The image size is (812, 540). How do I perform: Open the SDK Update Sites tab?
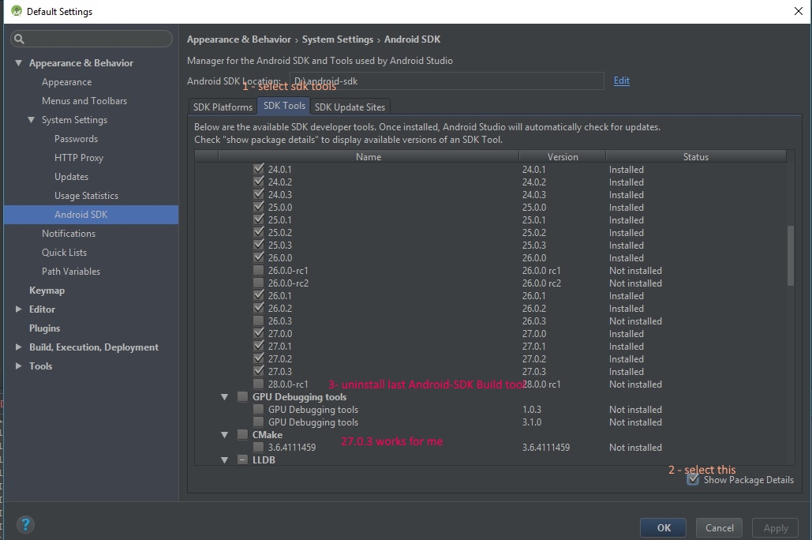350,107
